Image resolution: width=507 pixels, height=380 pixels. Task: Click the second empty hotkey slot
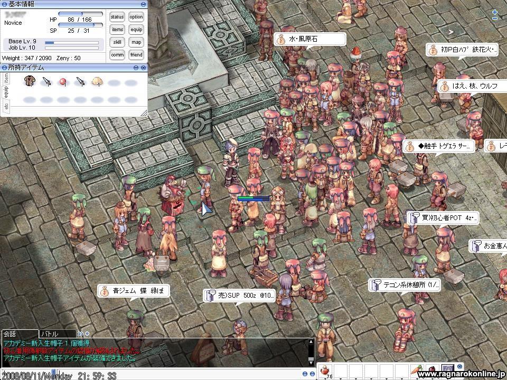tap(356, 370)
